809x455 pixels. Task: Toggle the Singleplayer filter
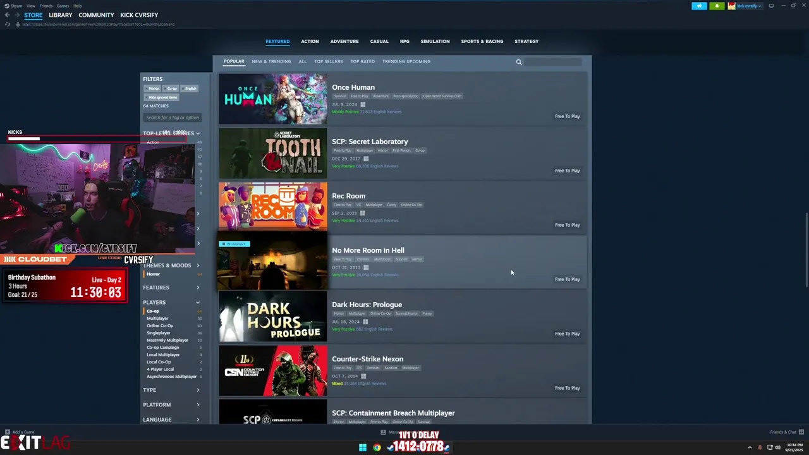[172, 333]
